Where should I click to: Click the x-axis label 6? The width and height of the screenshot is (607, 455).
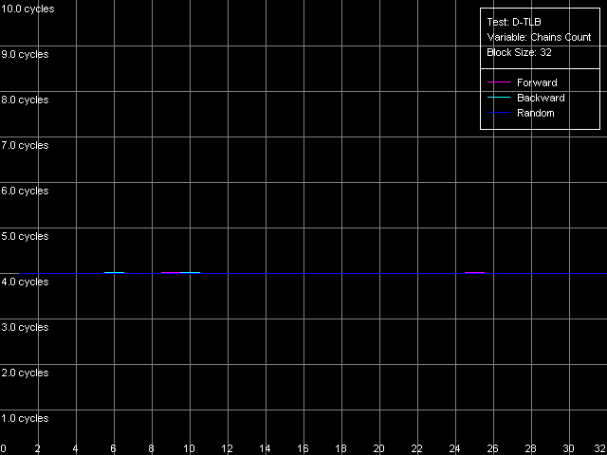point(114,448)
